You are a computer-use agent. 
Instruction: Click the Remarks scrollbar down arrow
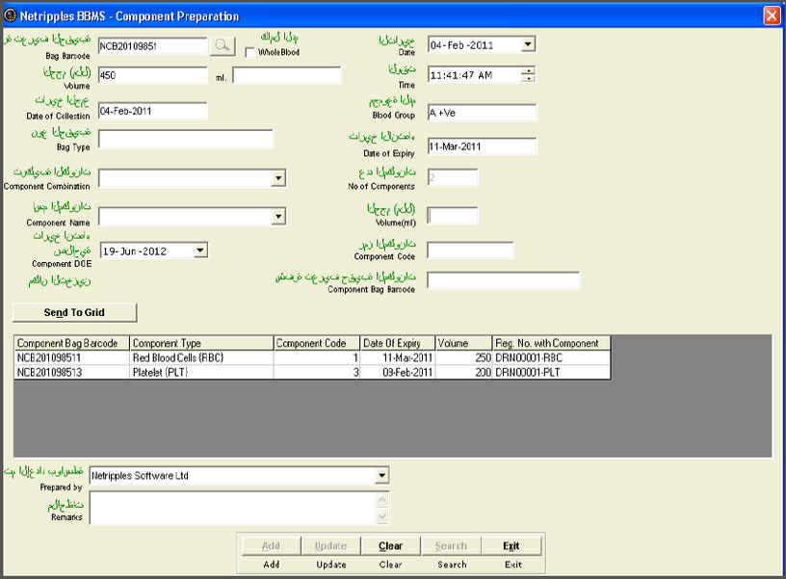click(x=382, y=515)
